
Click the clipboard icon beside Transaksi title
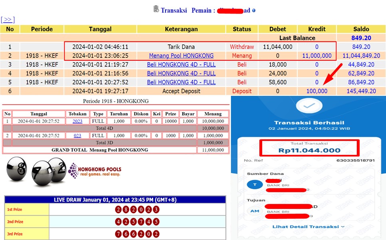point(156,9)
